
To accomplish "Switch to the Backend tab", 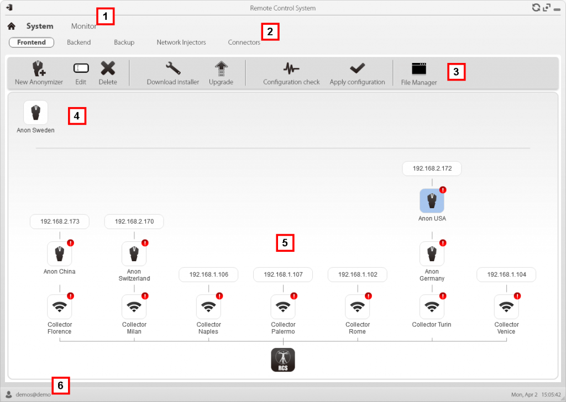I will click(79, 43).
